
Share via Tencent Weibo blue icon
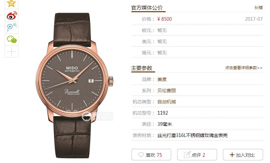pos(12,27)
